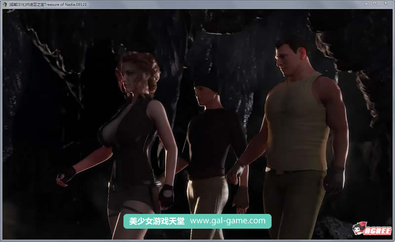
Task: Click the 美少女游戏天堂 banner text
Action: coord(157,221)
